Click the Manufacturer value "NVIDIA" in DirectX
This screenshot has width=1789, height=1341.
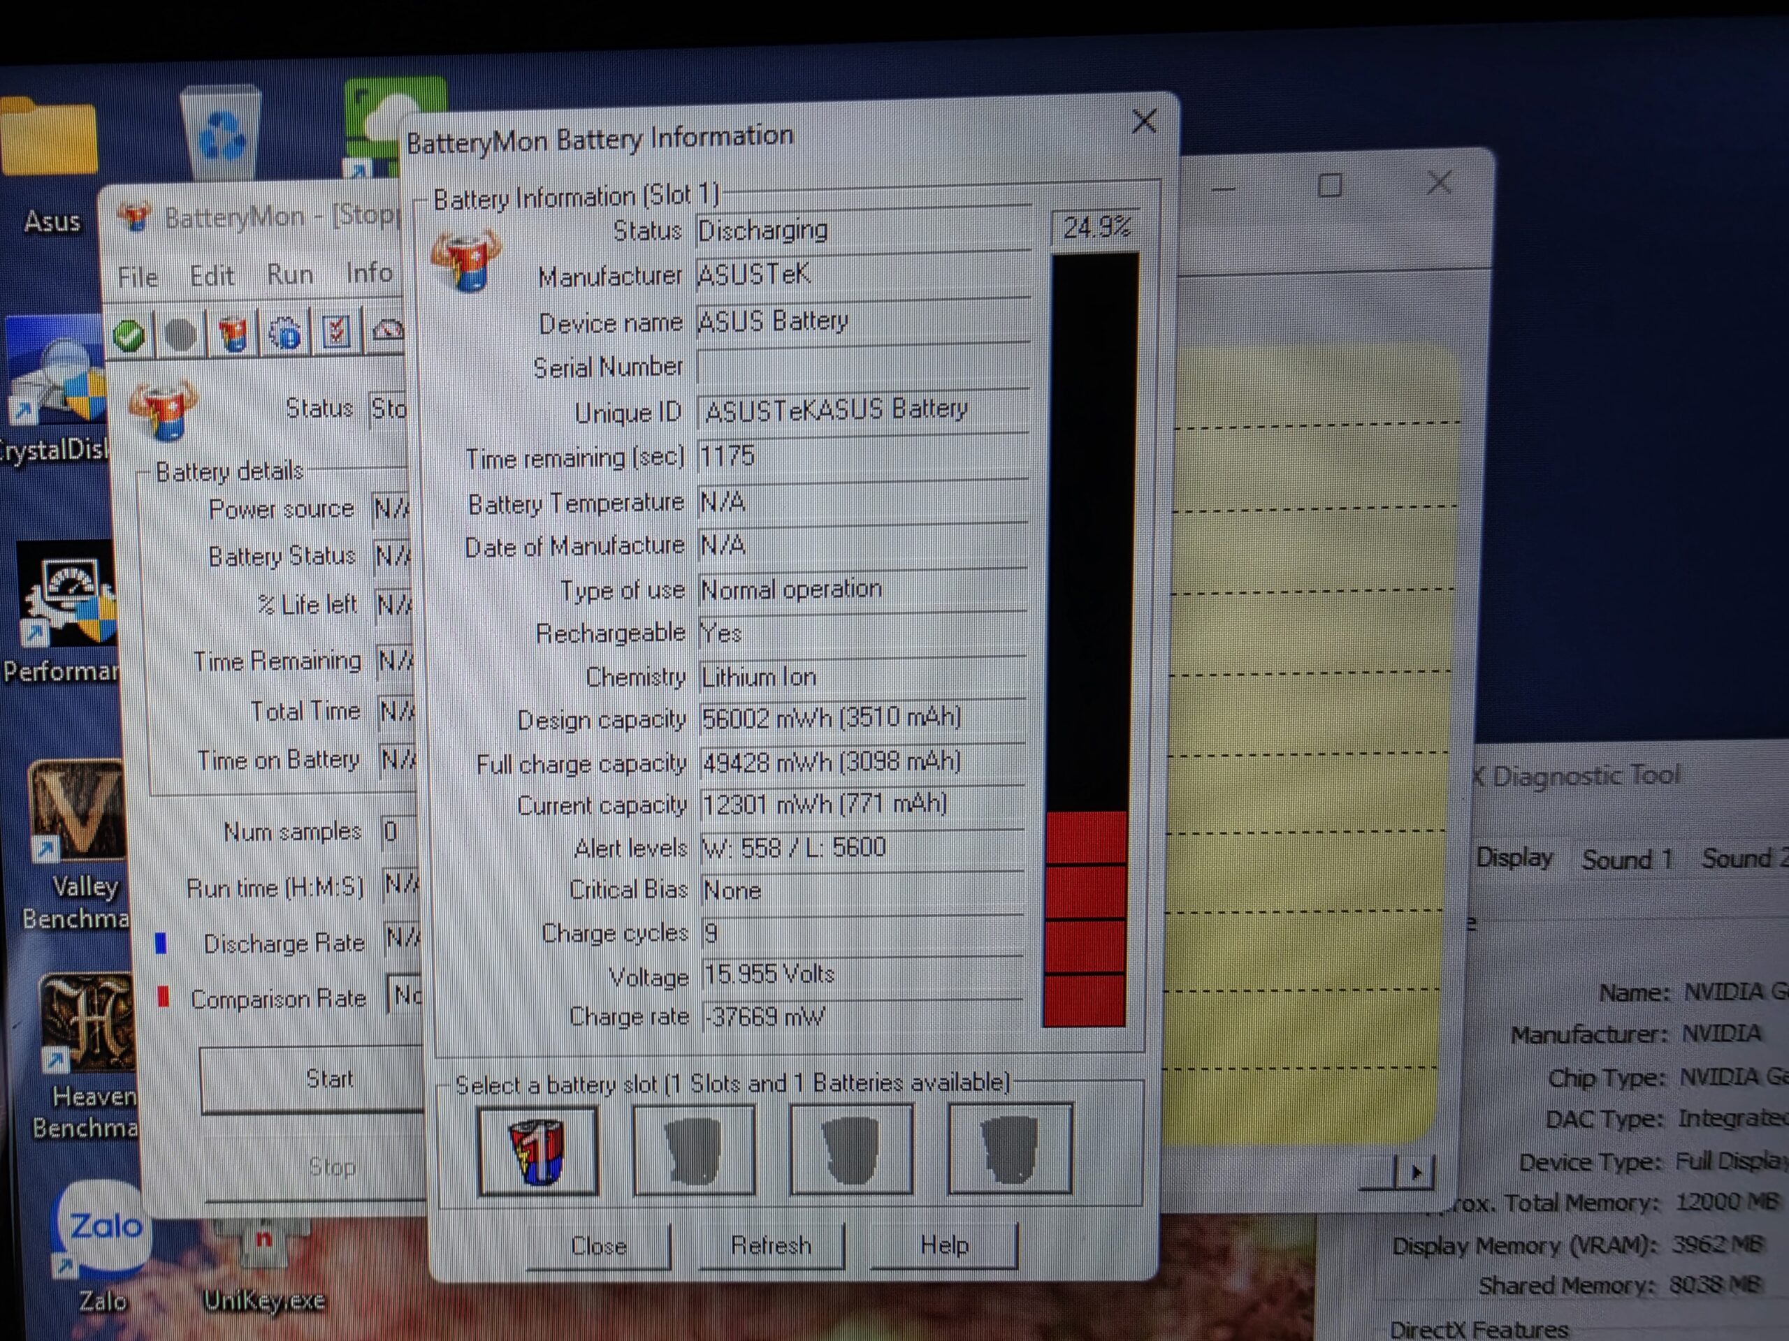point(1722,1034)
